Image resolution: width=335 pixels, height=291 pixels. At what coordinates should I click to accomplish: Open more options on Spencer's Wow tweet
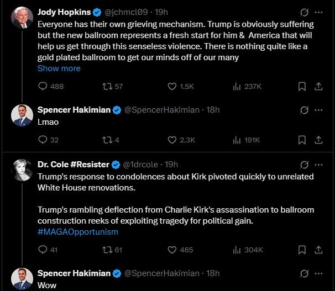coord(318,273)
